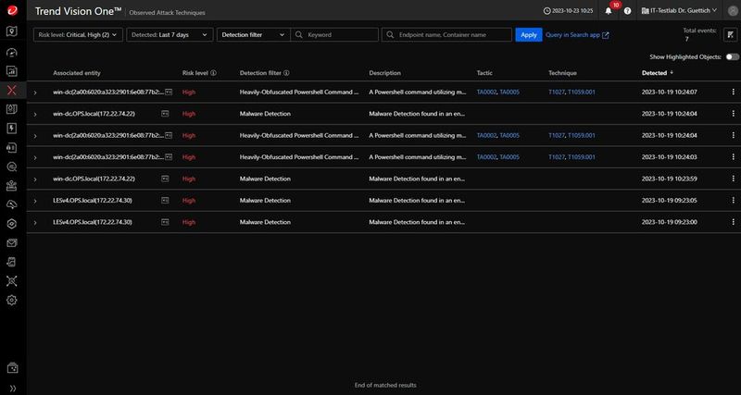Screen dimensions: 741x395
Task: Open the email security envelope icon in sidebar
Action: point(12,242)
